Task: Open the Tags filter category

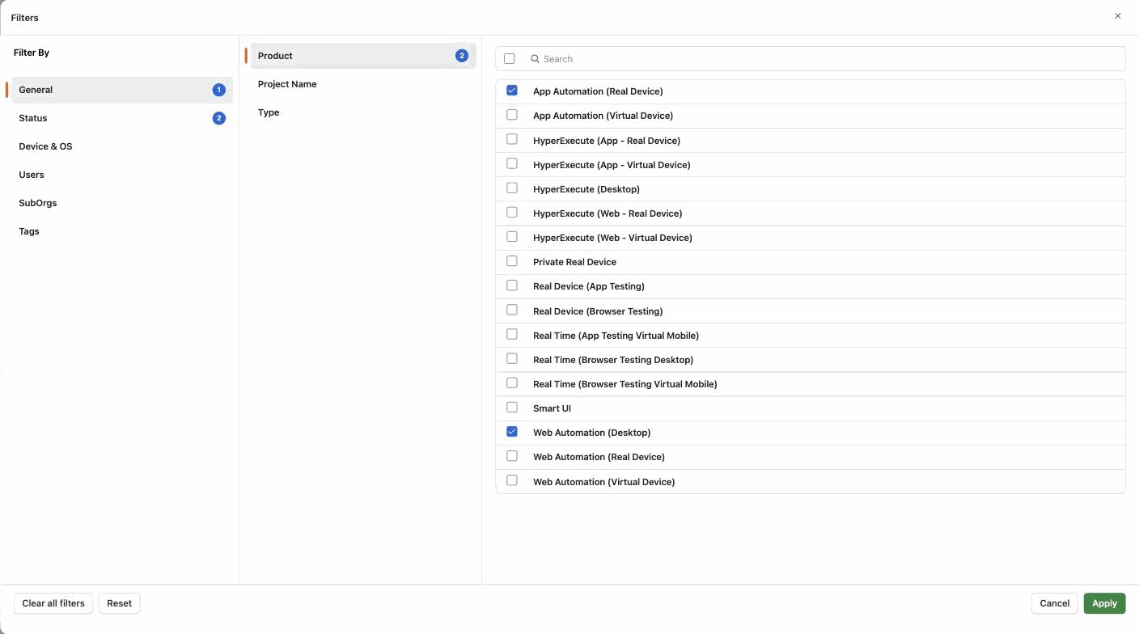Action: [121, 231]
